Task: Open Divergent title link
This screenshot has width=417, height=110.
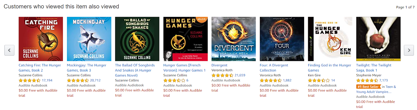Action: (x=219, y=65)
